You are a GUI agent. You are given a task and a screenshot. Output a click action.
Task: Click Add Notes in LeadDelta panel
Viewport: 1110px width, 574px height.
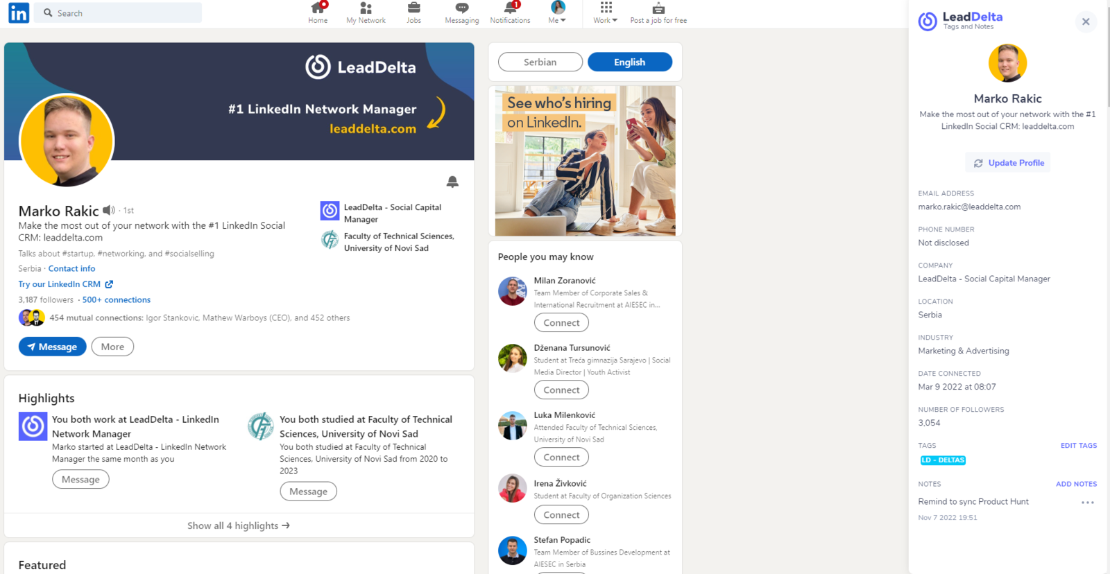[1077, 484]
